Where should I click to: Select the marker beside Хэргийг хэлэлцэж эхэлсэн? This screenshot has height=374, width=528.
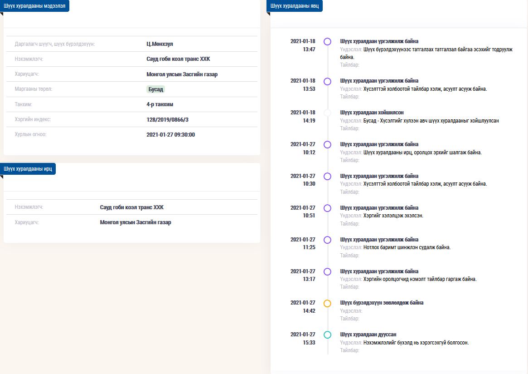coord(327,208)
